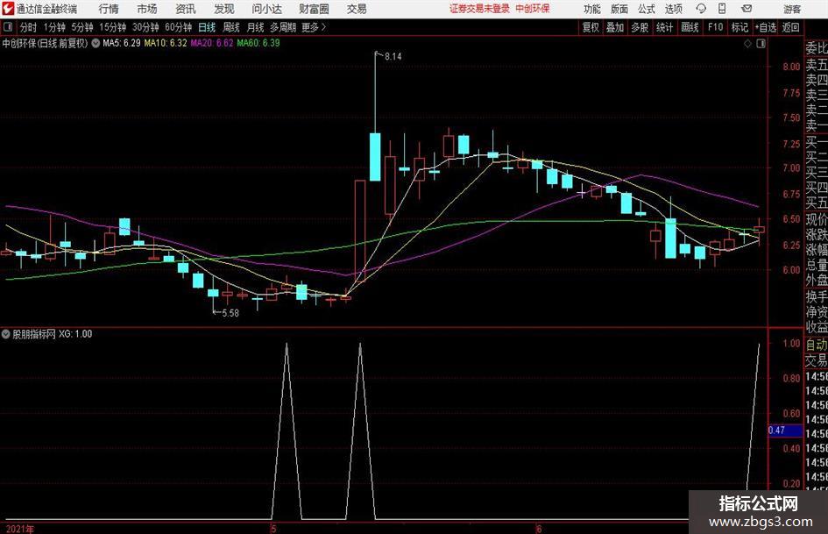Click the MA10: 6.32 indicator value
Viewport: 828px width, 534px height.
(166, 43)
